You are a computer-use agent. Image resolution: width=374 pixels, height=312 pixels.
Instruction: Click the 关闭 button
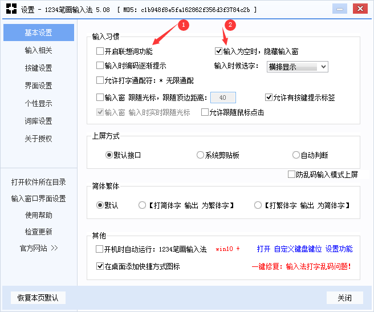click(x=345, y=298)
